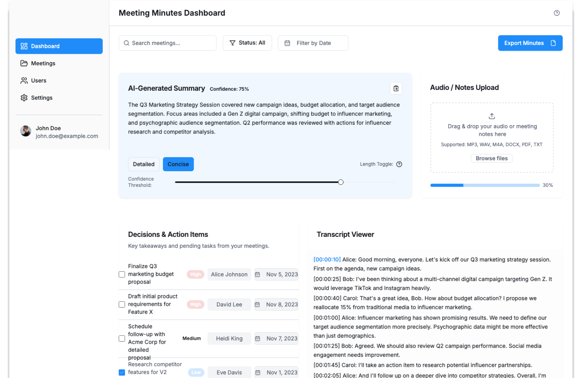This screenshot has width=582, height=378.
Task: Click the Length Toggle help icon
Action: (x=399, y=164)
